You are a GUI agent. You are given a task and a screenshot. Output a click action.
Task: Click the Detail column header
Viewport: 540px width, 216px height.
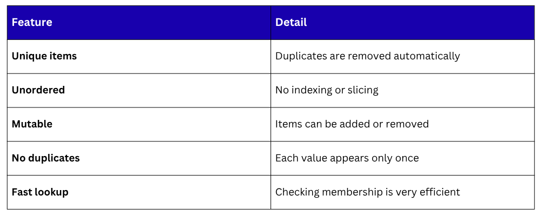pyautogui.click(x=291, y=23)
